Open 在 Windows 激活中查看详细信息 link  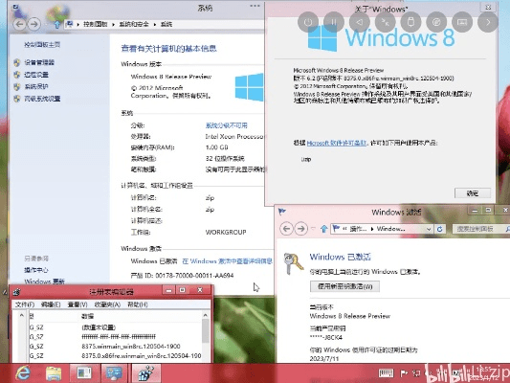click(x=227, y=261)
